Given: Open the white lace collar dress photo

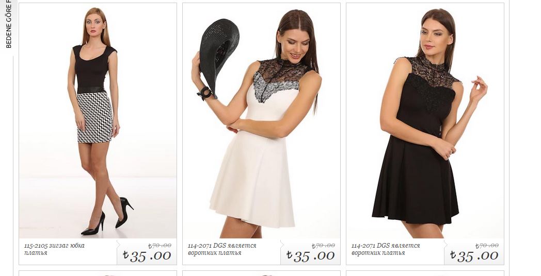Looking at the screenshot, I should [x=261, y=121].
